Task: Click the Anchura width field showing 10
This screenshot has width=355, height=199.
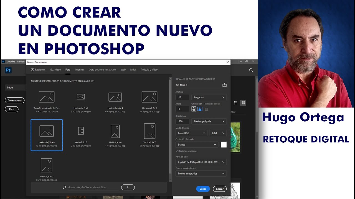Action: [x=182, y=97]
